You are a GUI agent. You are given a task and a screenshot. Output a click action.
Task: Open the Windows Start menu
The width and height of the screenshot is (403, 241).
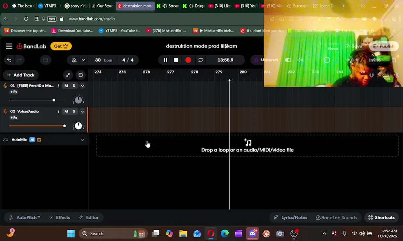point(71,234)
